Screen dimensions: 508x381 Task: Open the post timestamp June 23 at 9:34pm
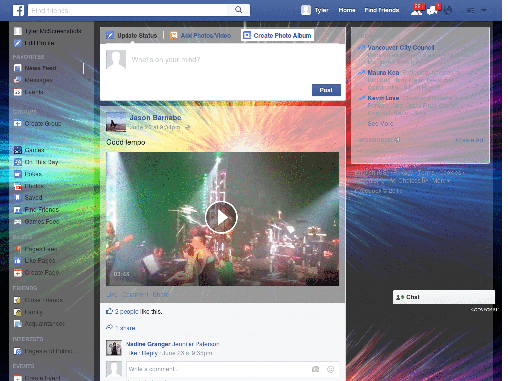[155, 127]
